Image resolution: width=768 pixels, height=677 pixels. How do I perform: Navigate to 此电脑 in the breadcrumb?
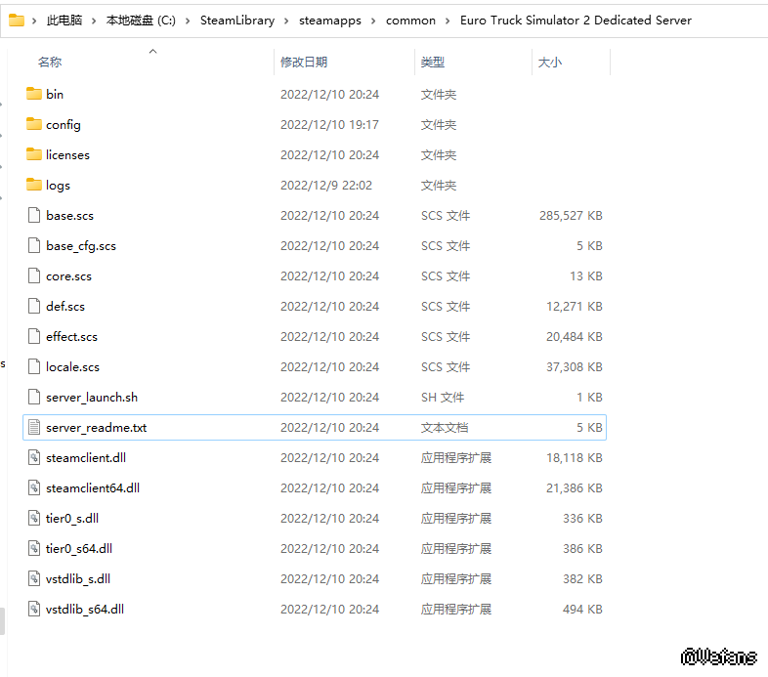[x=64, y=21]
